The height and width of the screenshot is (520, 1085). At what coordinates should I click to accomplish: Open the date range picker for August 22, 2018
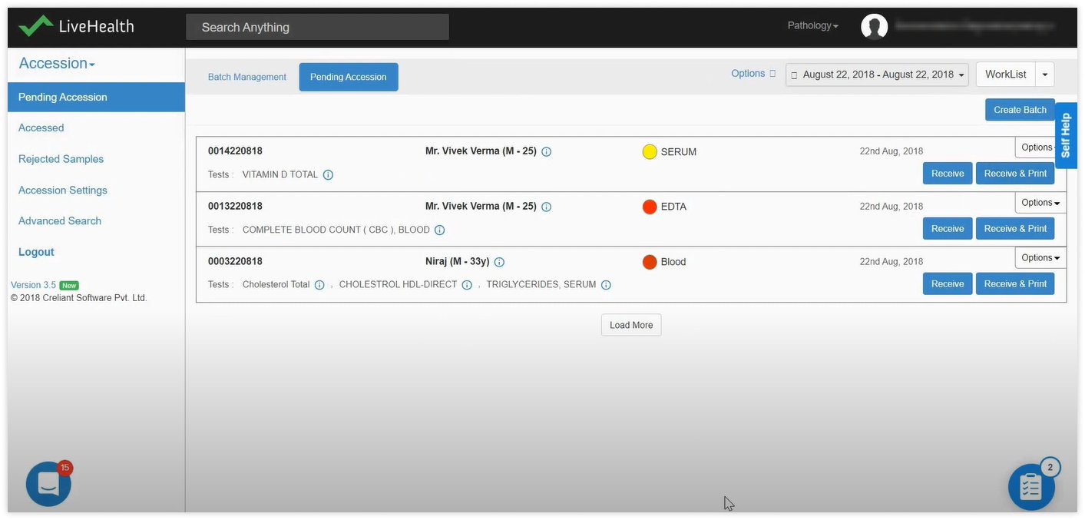tap(877, 75)
